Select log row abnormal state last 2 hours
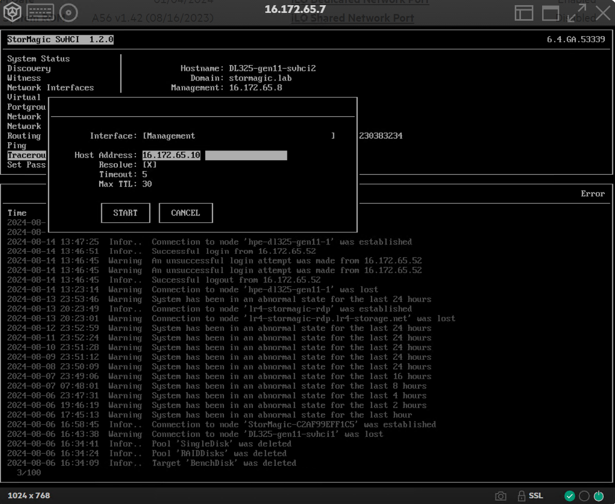The image size is (615, 504). pyautogui.click(x=217, y=405)
